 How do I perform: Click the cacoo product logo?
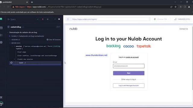point(128,46)
